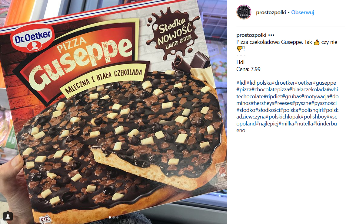Open the #milka hashtag
The image size is (346, 224).
(286, 124)
